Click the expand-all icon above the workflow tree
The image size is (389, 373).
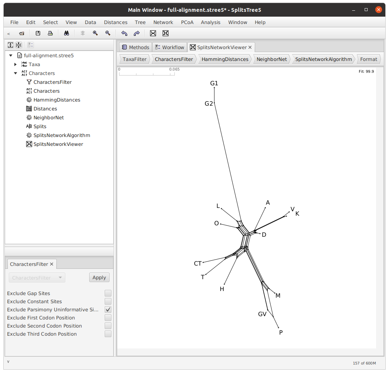11,45
